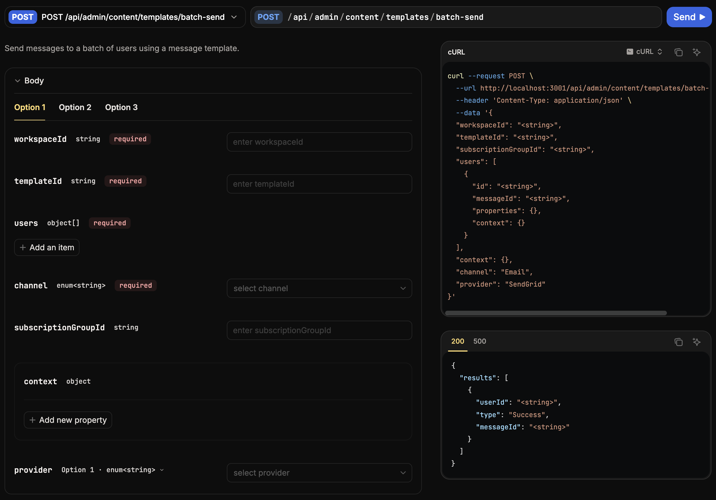The height and width of the screenshot is (500, 716).
Task: Click the workspaceId input field
Action: [x=319, y=142]
